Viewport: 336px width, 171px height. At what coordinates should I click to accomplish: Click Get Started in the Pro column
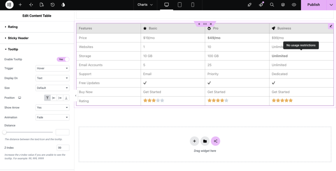pyautogui.click(x=216, y=92)
